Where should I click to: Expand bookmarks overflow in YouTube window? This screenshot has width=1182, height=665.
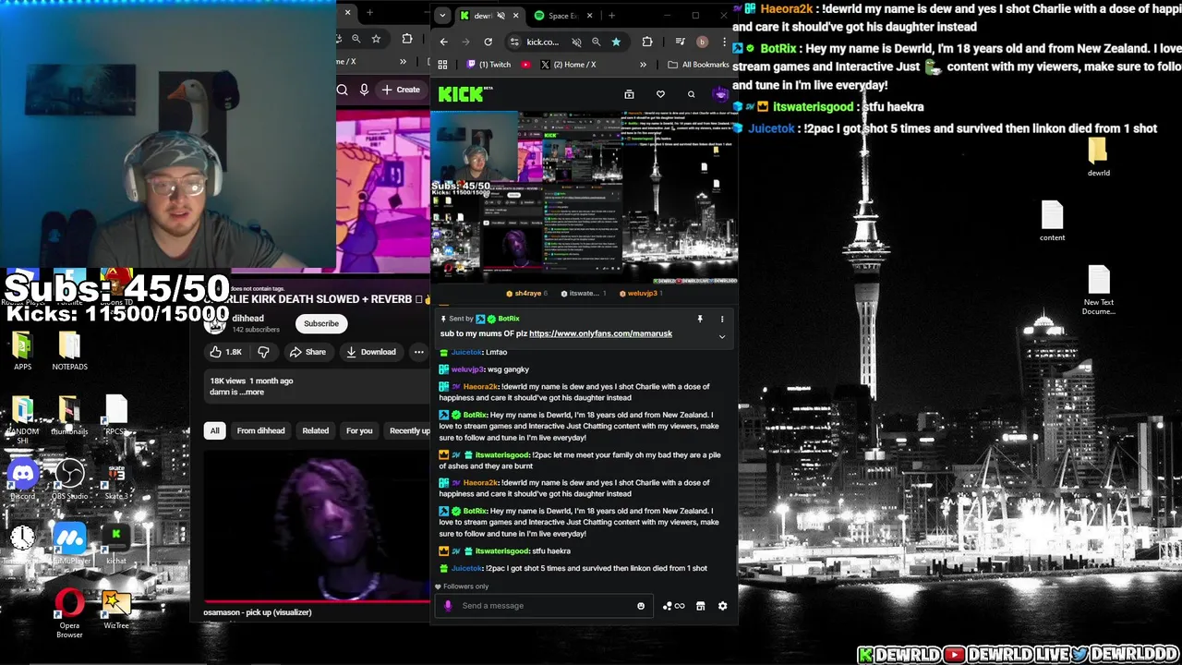tap(403, 62)
